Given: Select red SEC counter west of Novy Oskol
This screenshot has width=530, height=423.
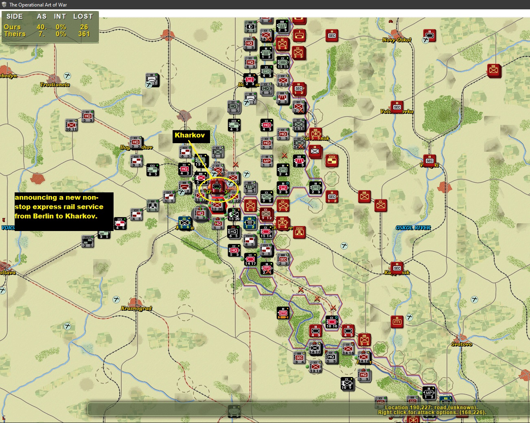Looking at the screenshot, I should 332,36.
